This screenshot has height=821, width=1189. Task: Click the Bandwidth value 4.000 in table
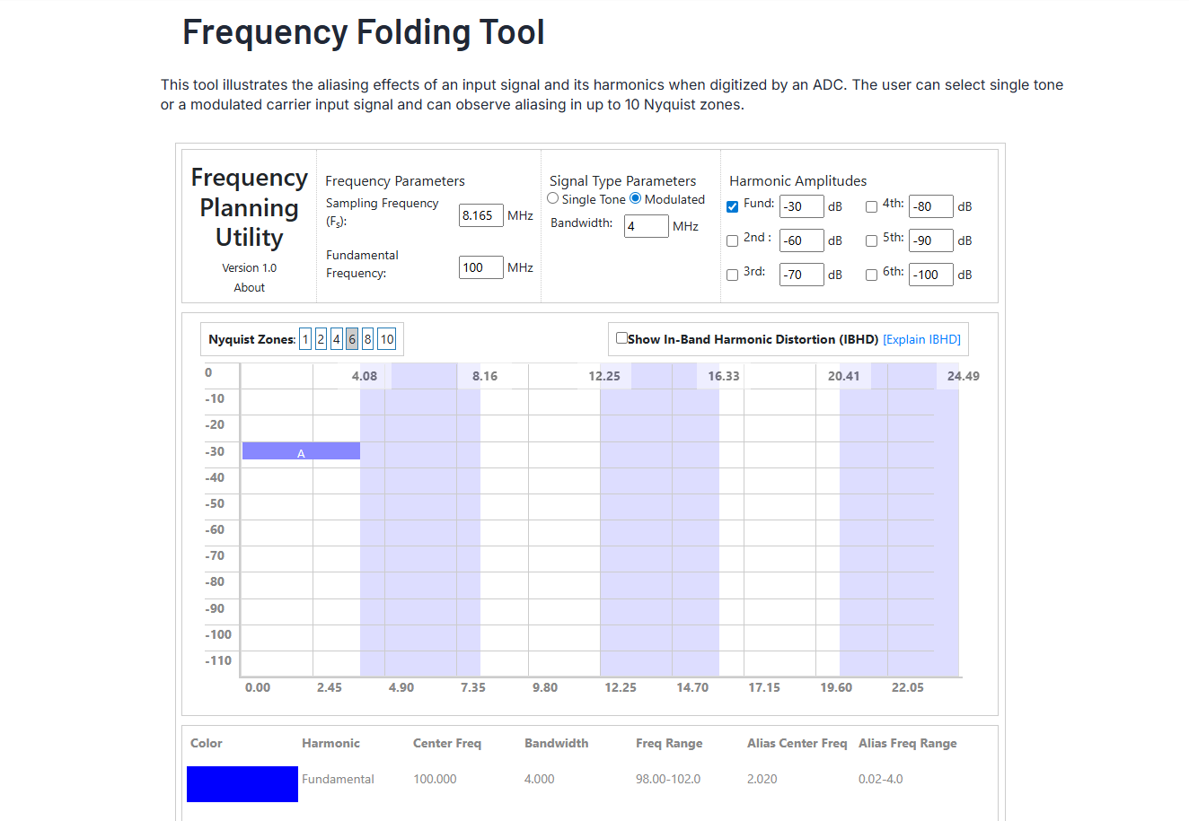pyautogui.click(x=539, y=779)
